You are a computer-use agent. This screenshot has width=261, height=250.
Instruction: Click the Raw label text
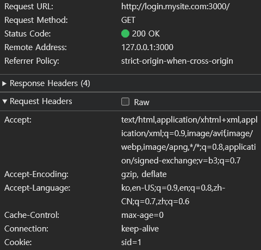coord(141,102)
